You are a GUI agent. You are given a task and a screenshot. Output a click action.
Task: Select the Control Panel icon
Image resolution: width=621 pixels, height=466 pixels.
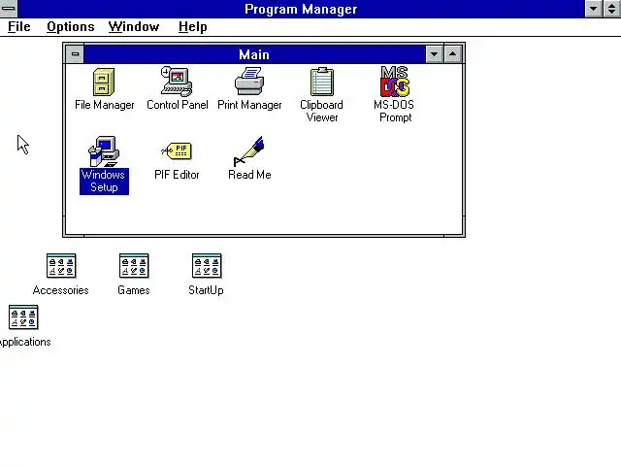(177, 82)
